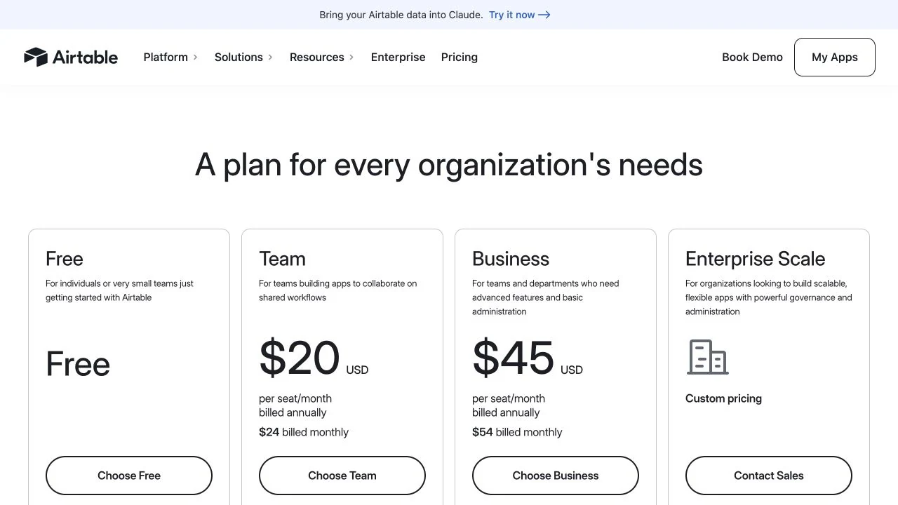Click the Enterprise Scale description text

click(769, 297)
